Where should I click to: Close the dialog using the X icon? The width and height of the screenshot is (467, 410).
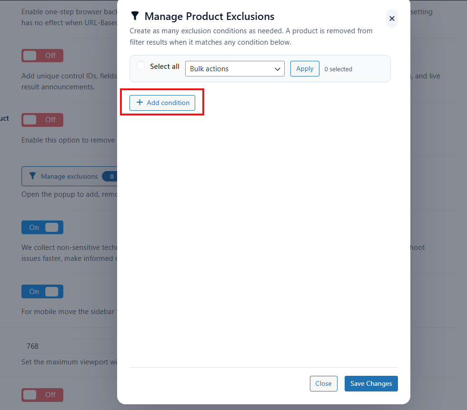click(392, 19)
